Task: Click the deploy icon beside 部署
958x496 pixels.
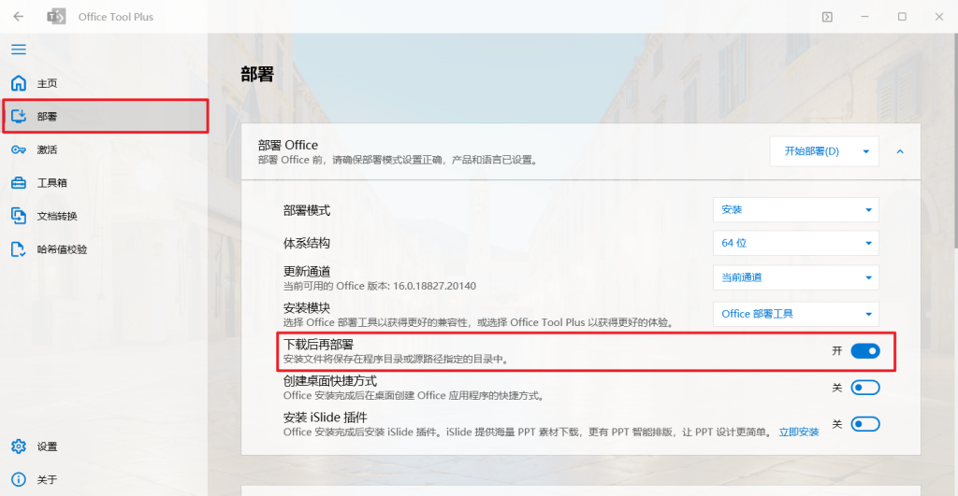Action: pyautogui.click(x=19, y=116)
